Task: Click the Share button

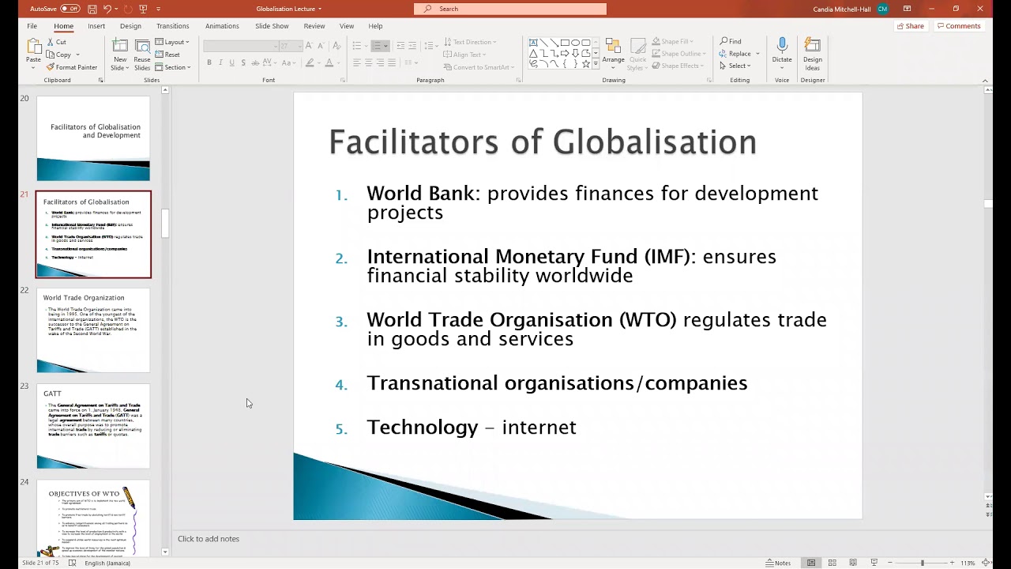Action: [911, 26]
